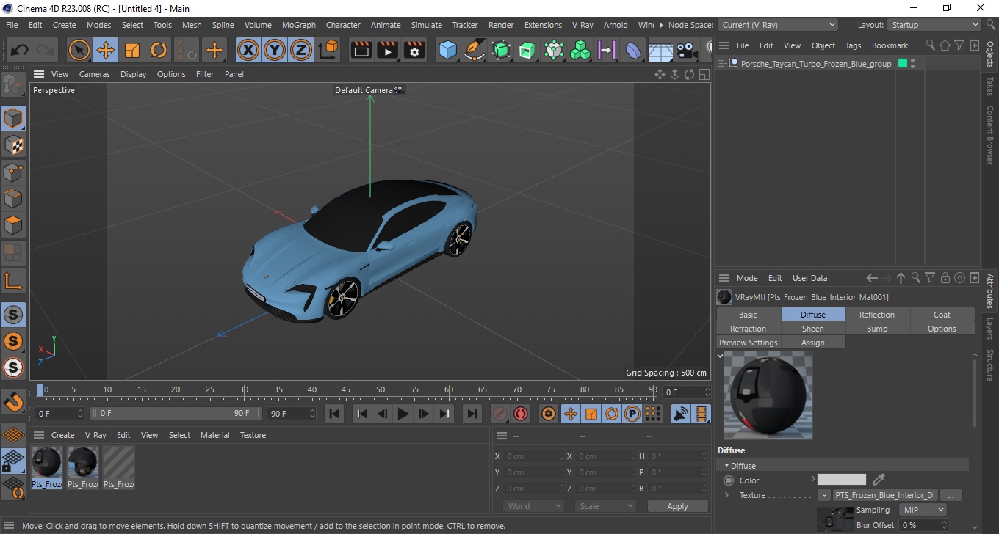The image size is (999, 534).
Task: Click the Bend deformer icon
Action: tap(633, 50)
